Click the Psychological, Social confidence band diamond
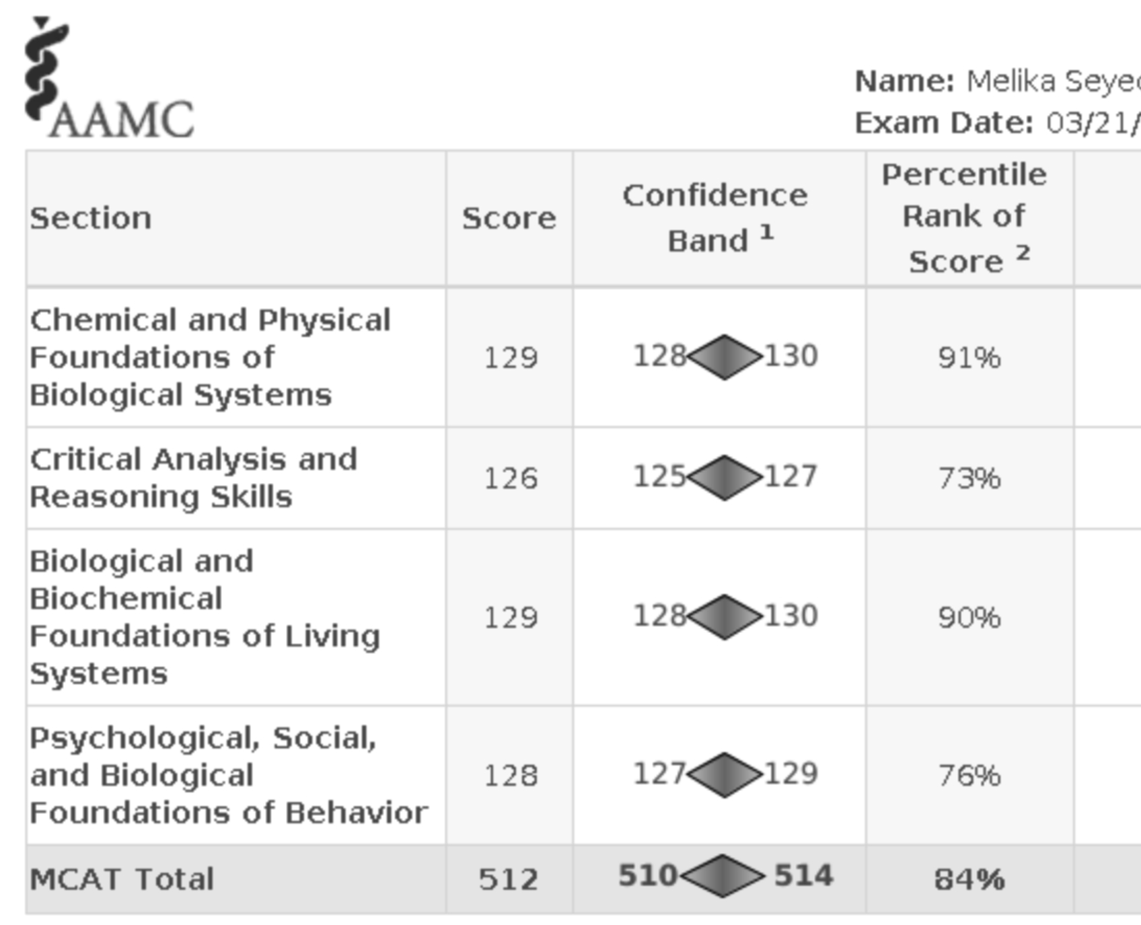Viewport: 1141px width, 925px height. [x=725, y=775]
